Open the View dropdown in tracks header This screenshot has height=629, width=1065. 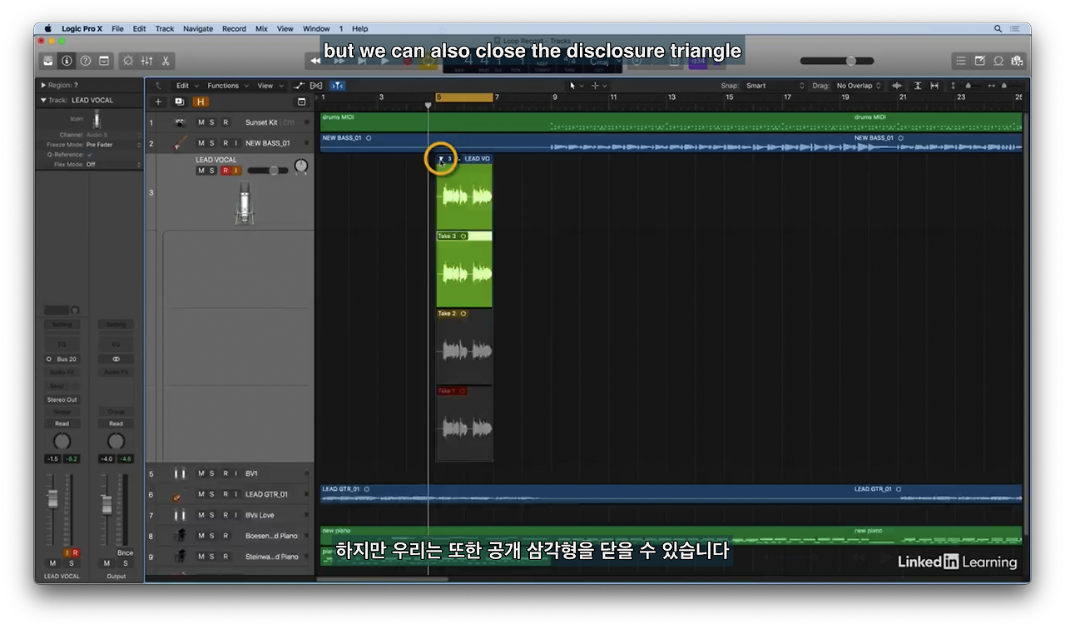click(x=269, y=86)
